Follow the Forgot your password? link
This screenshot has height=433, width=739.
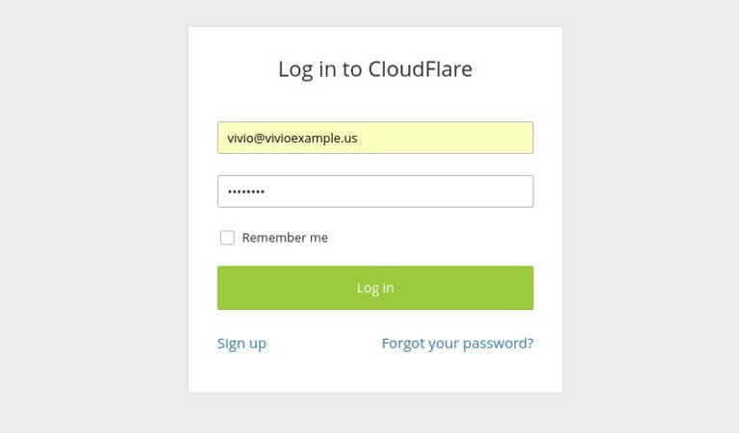[x=458, y=344]
